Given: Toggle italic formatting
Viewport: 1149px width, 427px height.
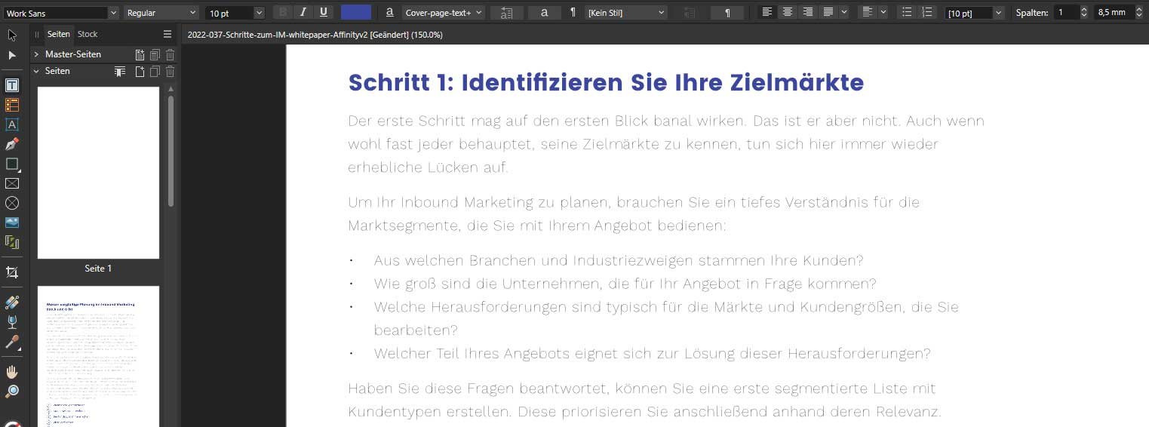Looking at the screenshot, I should tap(303, 12).
